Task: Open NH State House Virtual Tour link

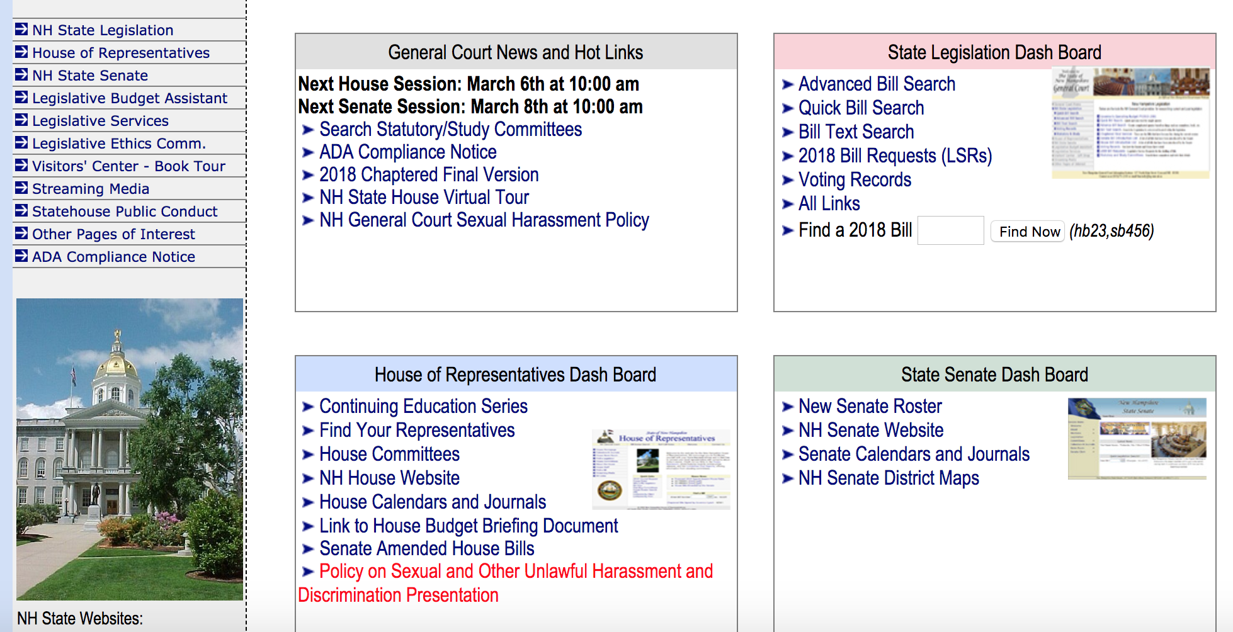Action: tap(424, 198)
